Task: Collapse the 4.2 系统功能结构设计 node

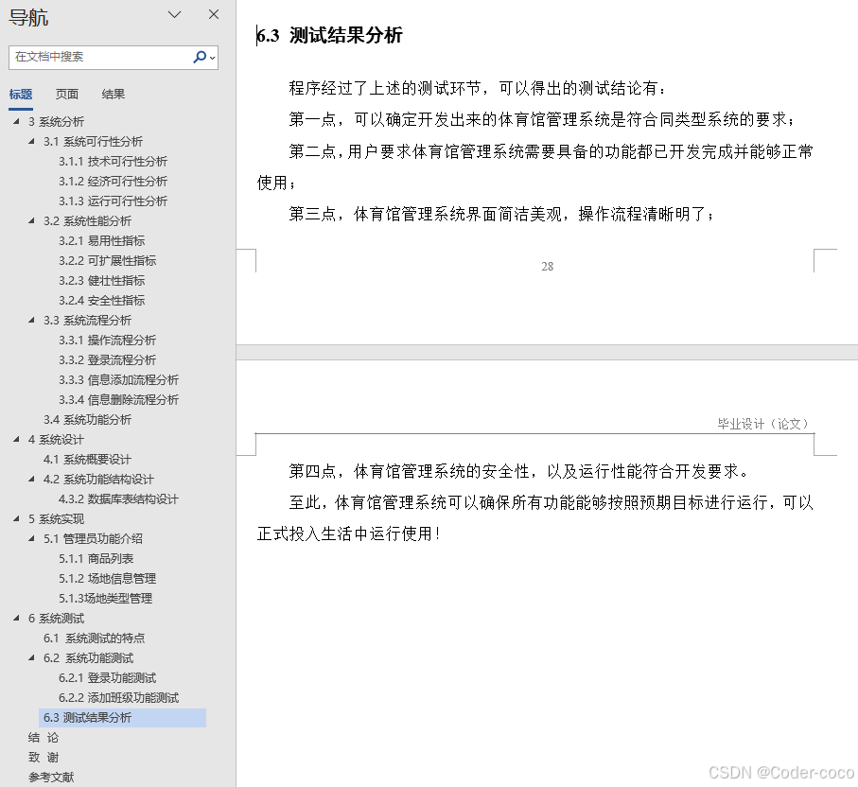Action: tap(32, 479)
